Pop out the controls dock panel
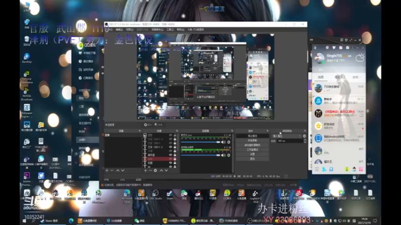The width and height of the screenshot is (401, 225). coord(268,131)
